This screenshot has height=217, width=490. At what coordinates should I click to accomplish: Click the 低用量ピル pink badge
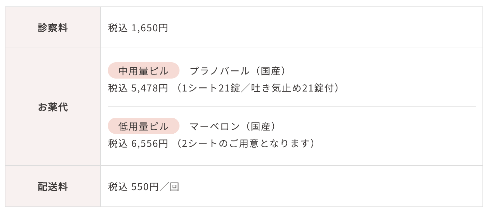point(144,126)
